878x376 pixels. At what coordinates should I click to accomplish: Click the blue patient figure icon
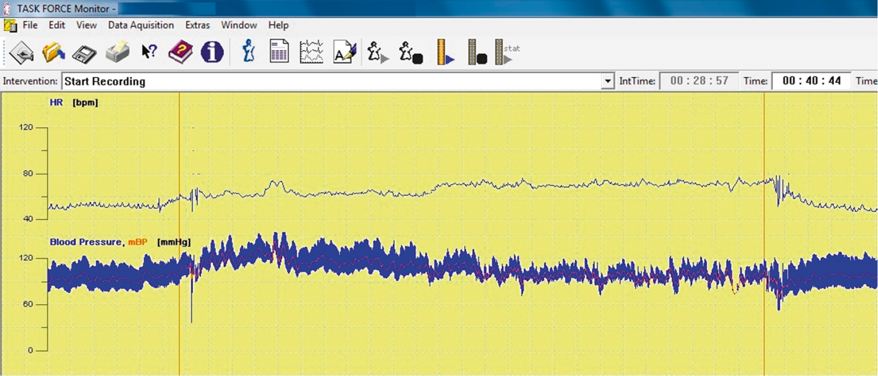[248, 51]
